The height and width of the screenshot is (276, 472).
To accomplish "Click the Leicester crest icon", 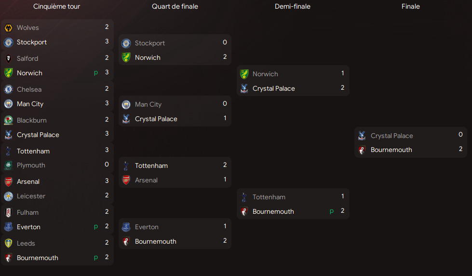I will [8, 196].
